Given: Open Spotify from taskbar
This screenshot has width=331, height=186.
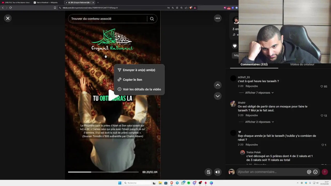Looking at the screenshot, I should [189, 183].
